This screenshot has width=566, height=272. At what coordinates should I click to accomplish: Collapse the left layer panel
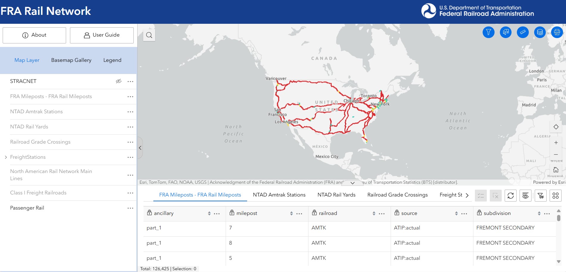pos(140,148)
